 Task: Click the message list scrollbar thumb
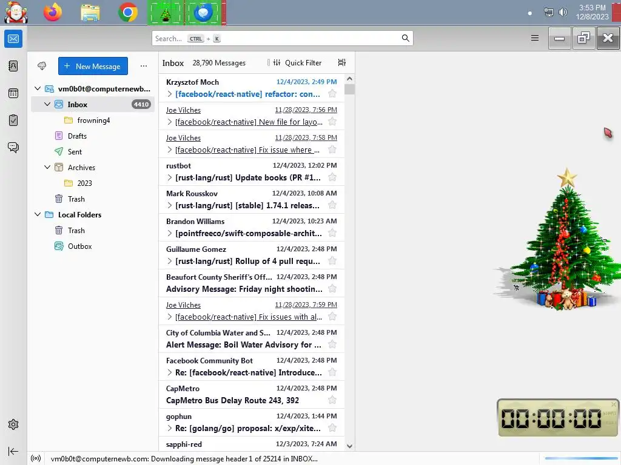tap(349, 90)
